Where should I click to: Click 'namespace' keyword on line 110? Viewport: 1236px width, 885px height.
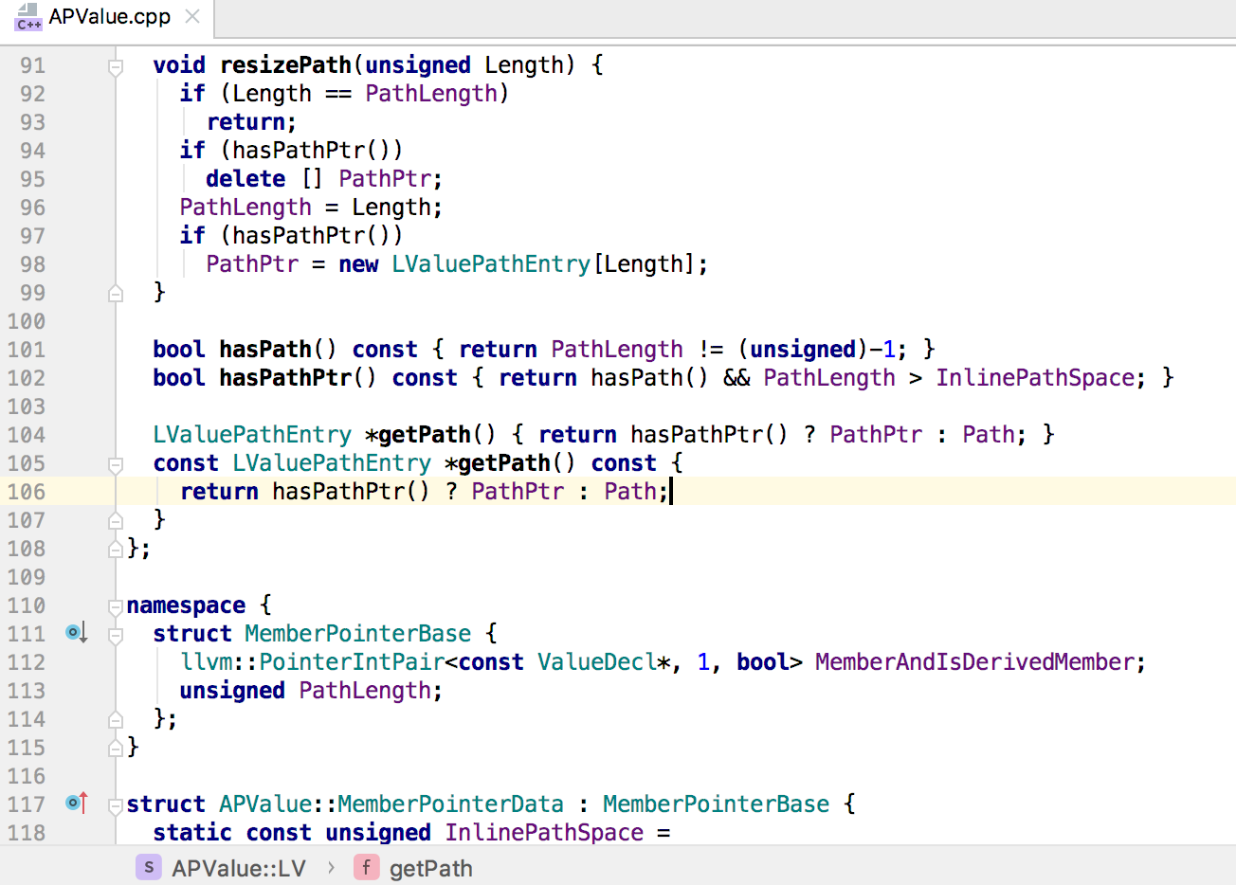[x=186, y=605]
